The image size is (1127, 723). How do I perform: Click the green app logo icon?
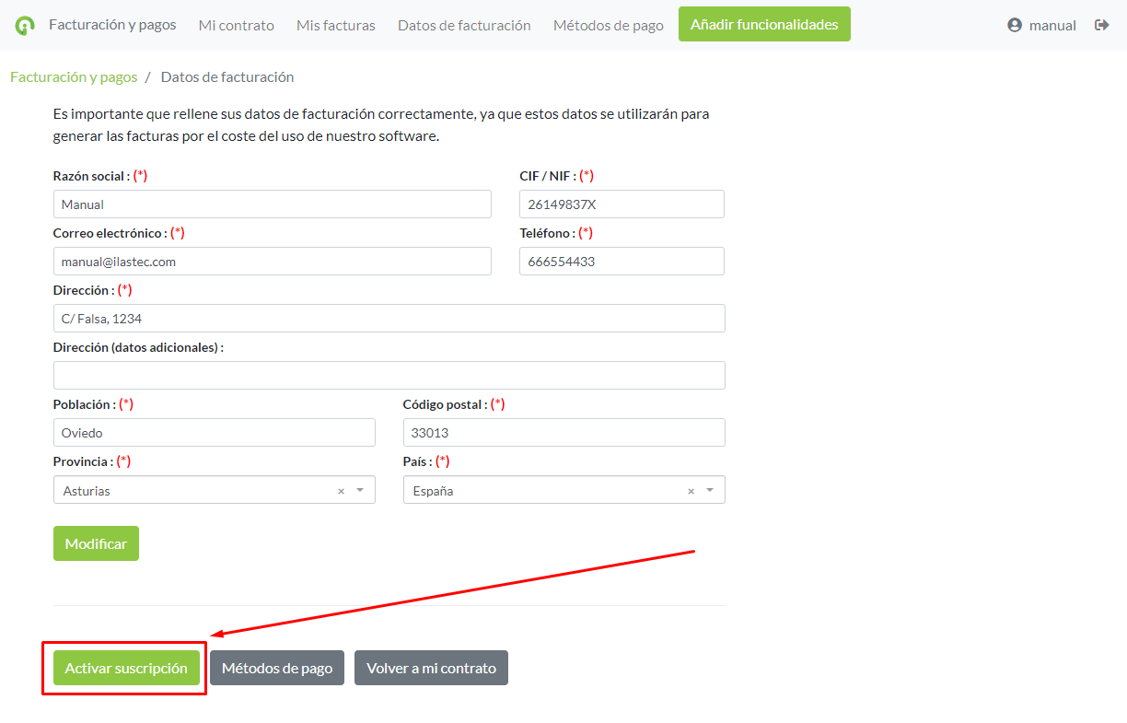25,26
